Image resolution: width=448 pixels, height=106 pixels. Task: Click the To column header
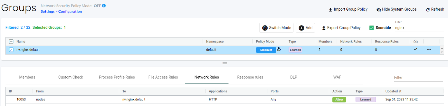coord(124,91)
